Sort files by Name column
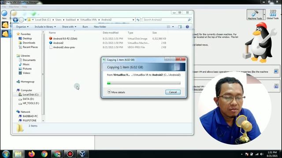 click(x=52, y=32)
